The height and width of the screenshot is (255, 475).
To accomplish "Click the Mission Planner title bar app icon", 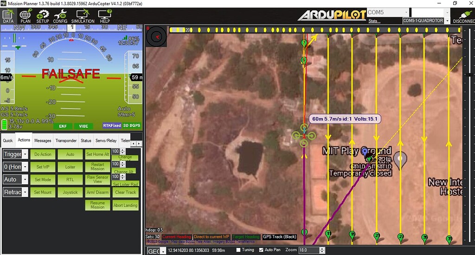I will [3, 3].
